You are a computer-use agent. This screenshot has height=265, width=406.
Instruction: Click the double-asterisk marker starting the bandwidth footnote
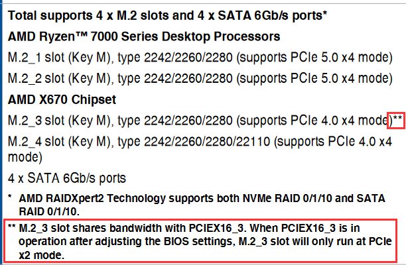tap(12, 229)
